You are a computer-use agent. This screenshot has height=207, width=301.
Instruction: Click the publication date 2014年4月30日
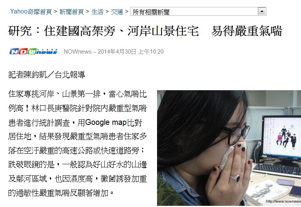click(x=117, y=52)
